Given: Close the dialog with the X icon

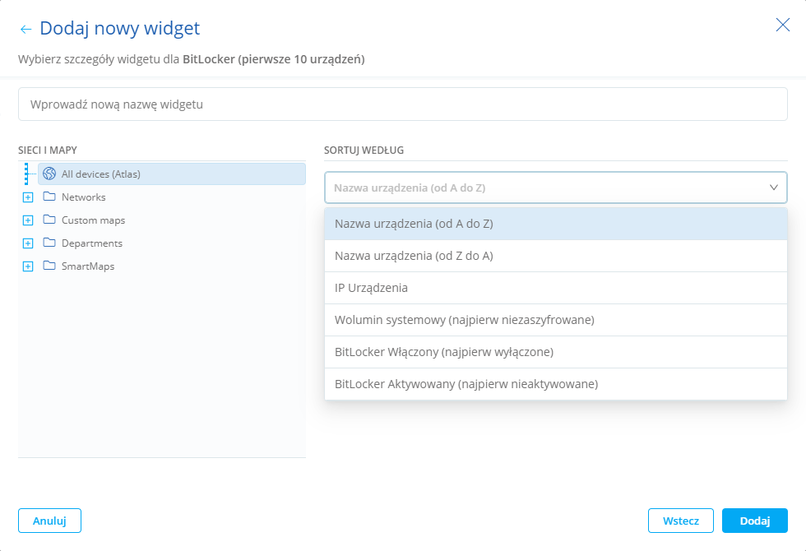Looking at the screenshot, I should tap(782, 25).
